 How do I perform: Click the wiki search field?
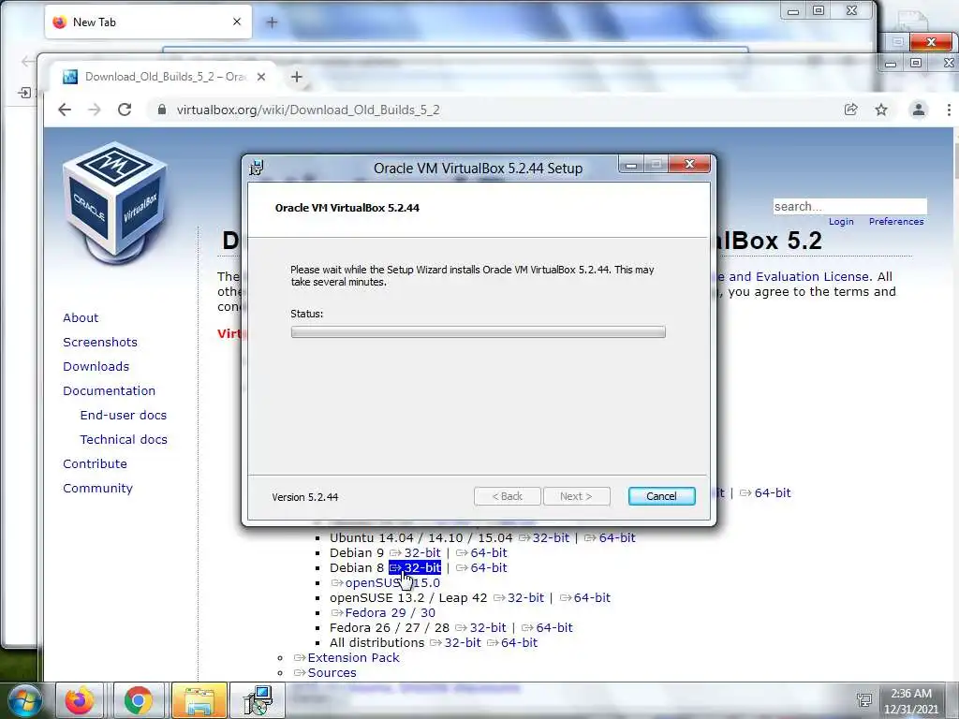(x=849, y=207)
